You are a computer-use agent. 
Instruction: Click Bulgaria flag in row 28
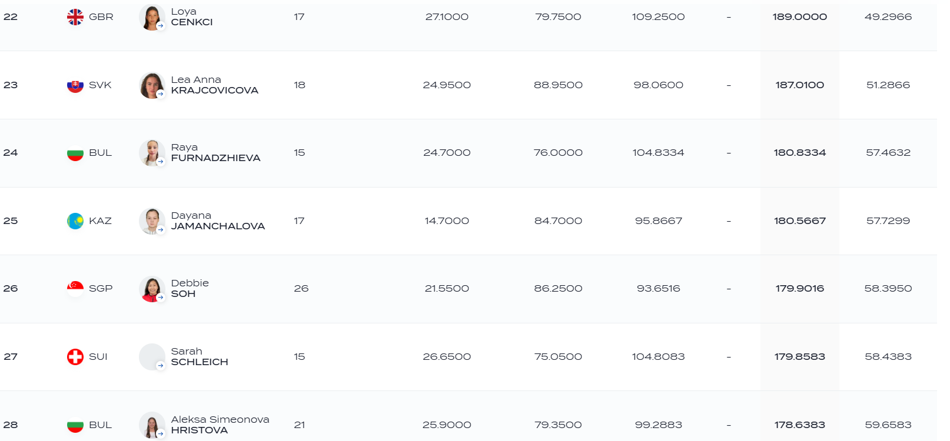point(75,425)
